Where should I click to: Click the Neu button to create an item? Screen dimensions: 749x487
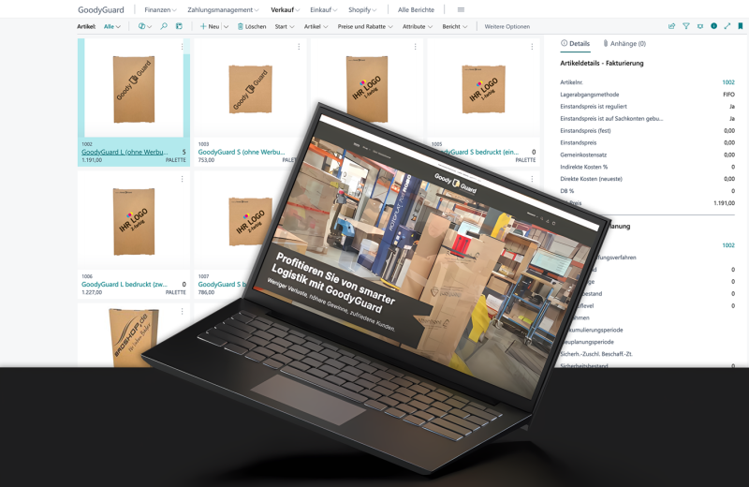[x=209, y=27]
